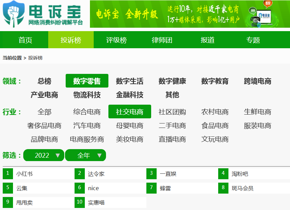Viewport: 290px width, 210px height.
Task: Filter by 美妆电商 industry
Action: [x=130, y=139]
